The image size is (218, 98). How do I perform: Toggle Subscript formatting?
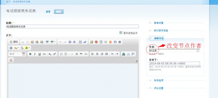50,54
